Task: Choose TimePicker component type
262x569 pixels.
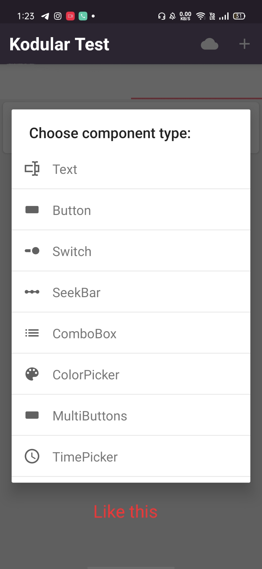Action: 85,457
